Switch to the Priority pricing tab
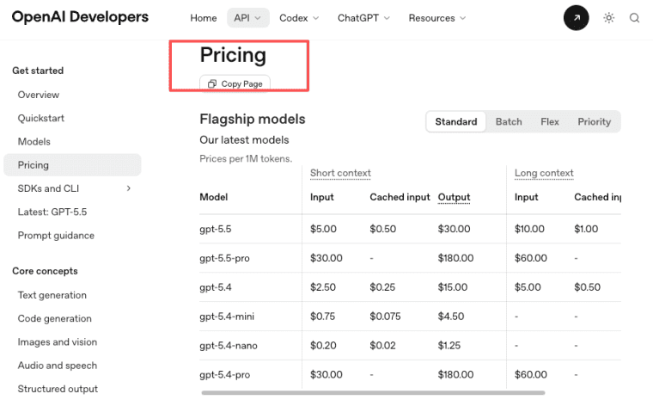The width and height of the screenshot is (653, 400). coord(594,122)
